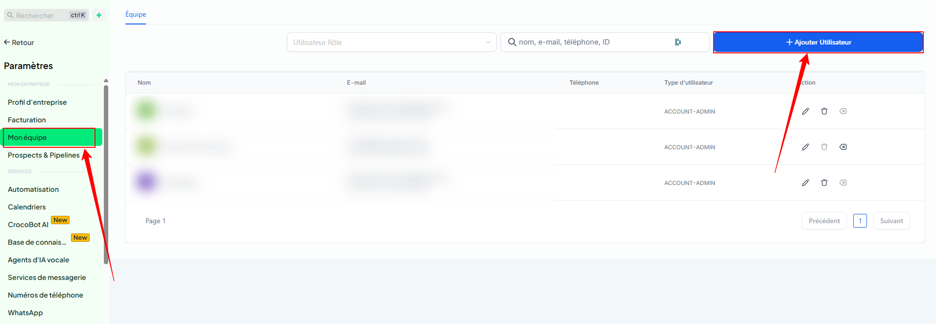Click the name, e-mail, téléphone search field
Image resolution: width=936 pixels, height=324 pixels.
click(588, 42)
